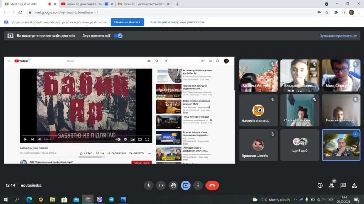Raise hand in the meeting

pos(173,186)
